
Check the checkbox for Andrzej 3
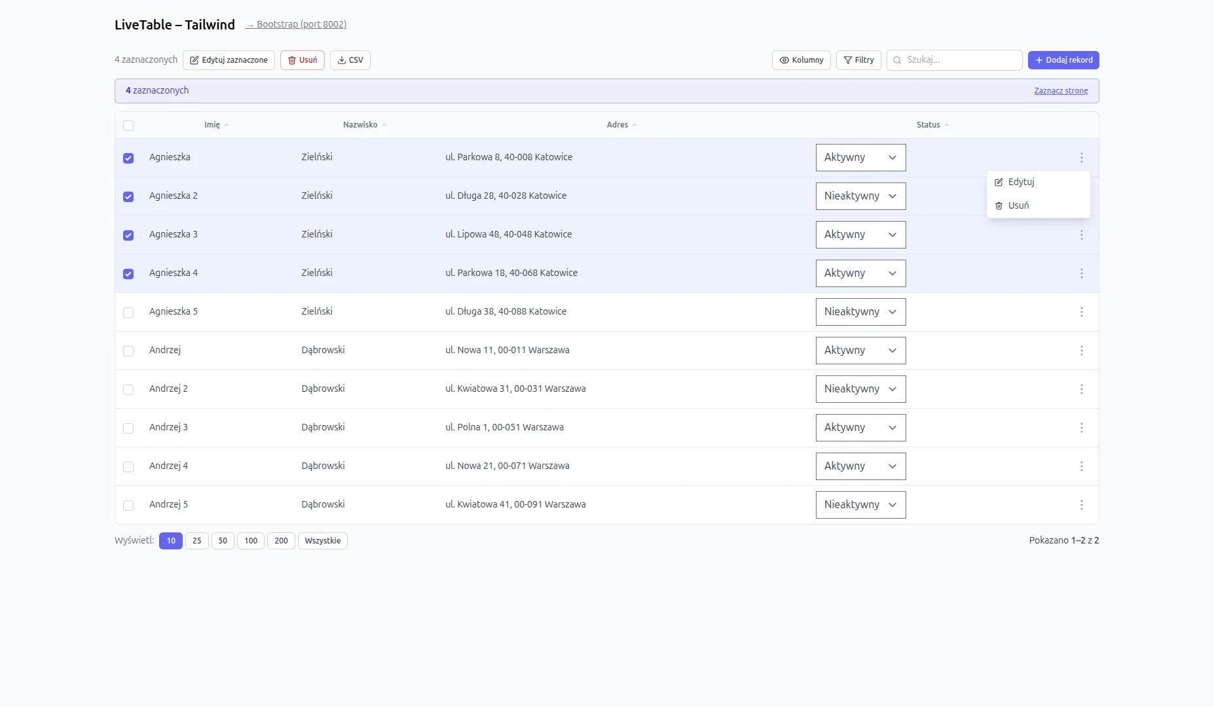128,428
